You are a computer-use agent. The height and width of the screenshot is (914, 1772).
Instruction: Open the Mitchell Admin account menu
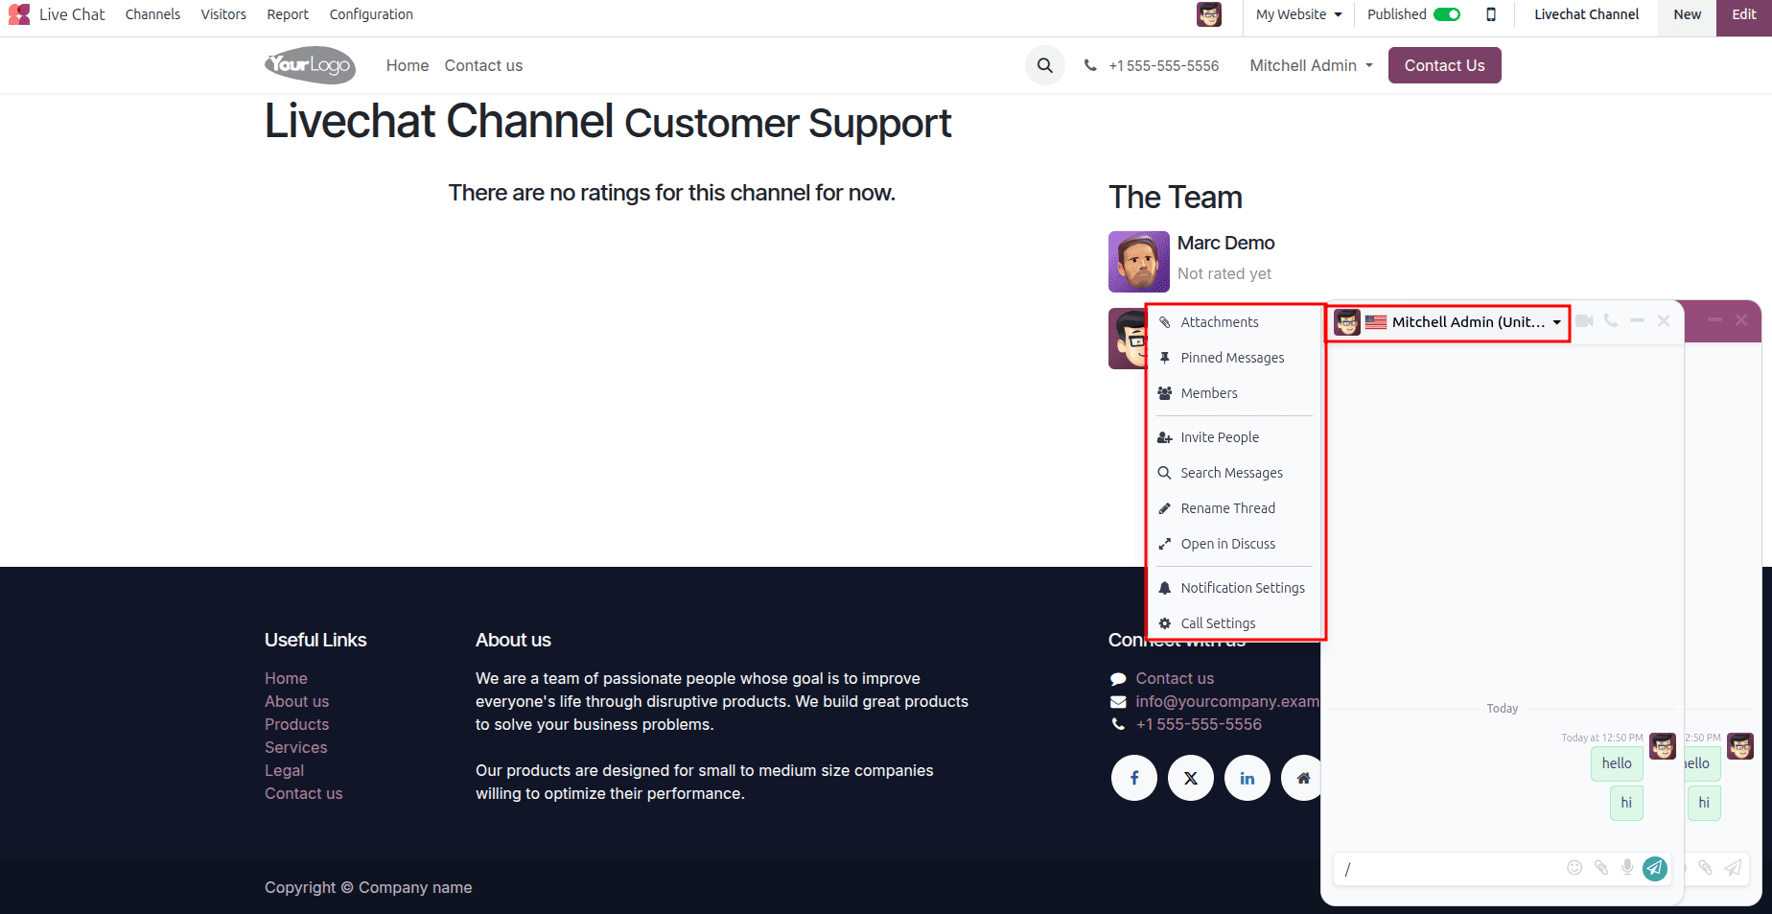pos(1311,65)
